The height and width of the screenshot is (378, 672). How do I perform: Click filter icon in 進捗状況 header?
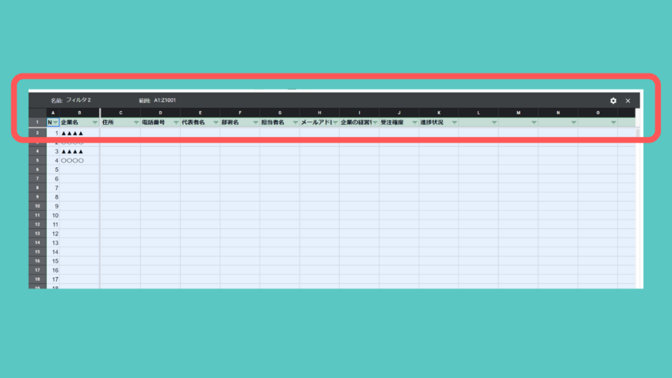pos(454,123)
